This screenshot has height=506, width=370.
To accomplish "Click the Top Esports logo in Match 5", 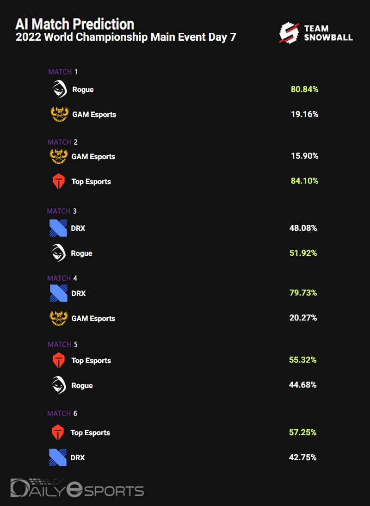I will pos(59,360).
